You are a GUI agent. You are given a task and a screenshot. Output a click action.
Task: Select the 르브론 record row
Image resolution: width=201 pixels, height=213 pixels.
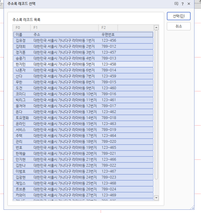pyautogui.click(x=83, y=189)
